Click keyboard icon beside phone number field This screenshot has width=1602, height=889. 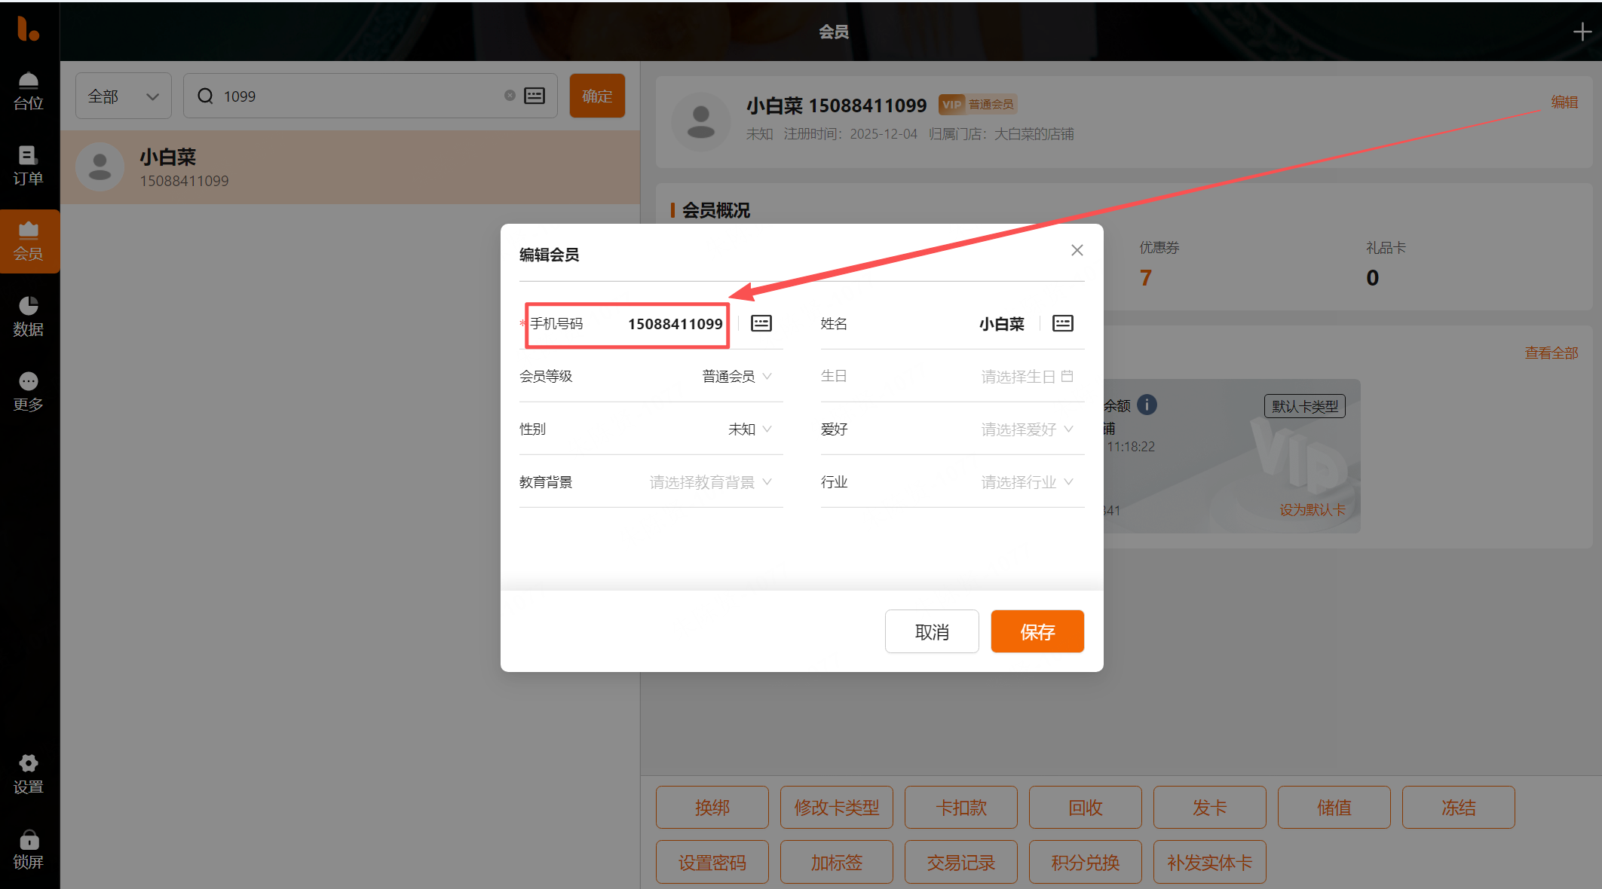coord(761,323)
